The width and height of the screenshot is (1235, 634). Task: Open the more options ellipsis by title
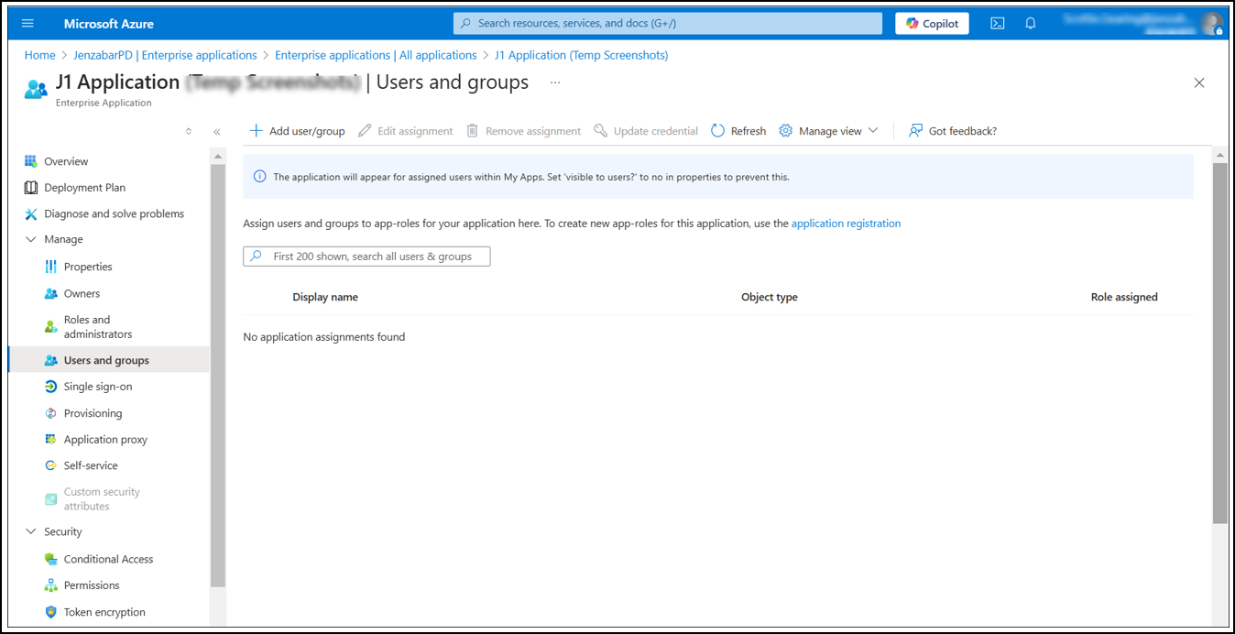click(554, 82)
